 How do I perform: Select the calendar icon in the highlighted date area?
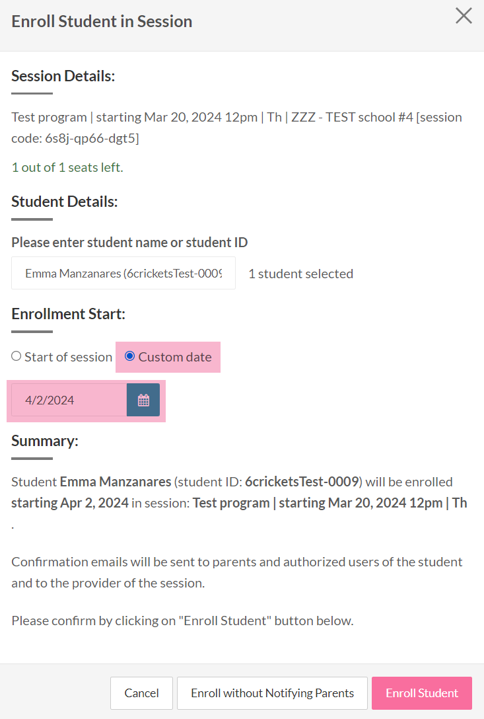point(143,400)
